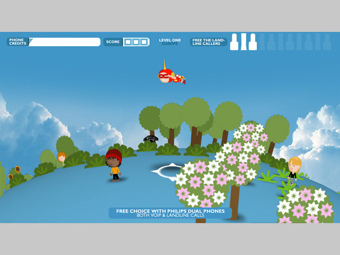Click the first white phone handset icon
This screenshot has height=255, width=340.
(x=234, y=42)
